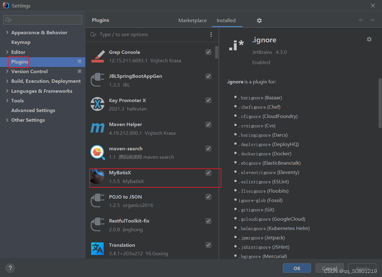Click the .dockerignore (Docker) list entry
This screenshot has height=277, width=382.
pyautogui.click(x=265, y=154)
